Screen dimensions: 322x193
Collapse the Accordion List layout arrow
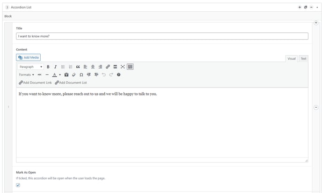317,7
